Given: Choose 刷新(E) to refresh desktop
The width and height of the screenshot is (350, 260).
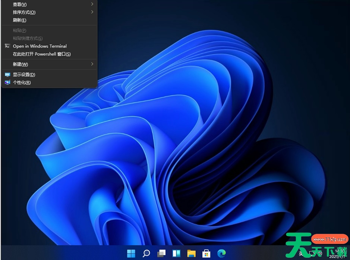Looking at the screenshot, I should coord(49,20).
